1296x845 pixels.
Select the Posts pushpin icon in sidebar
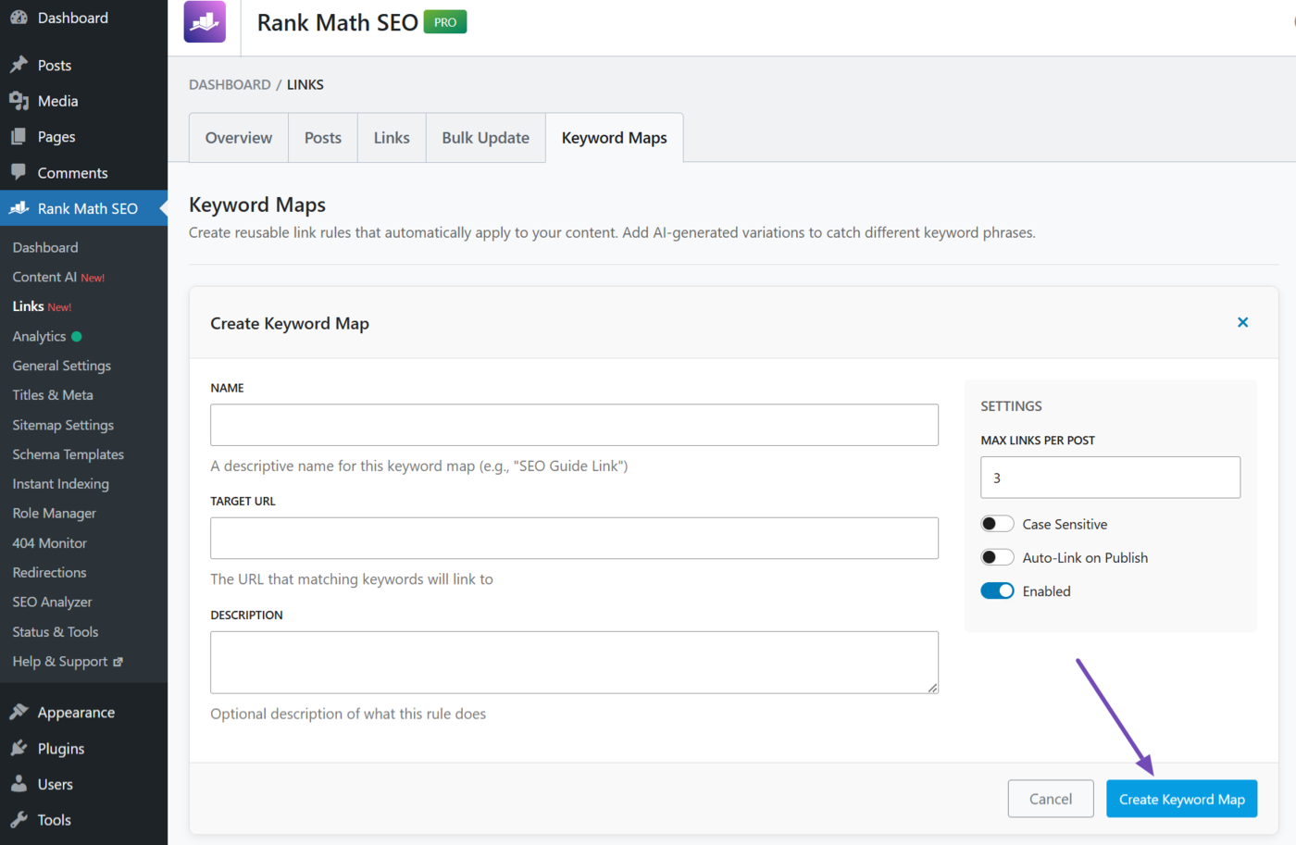click(19, 64)
